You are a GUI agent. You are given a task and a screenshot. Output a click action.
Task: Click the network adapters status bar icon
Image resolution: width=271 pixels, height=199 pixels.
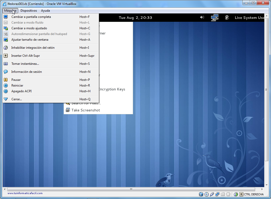217,194
